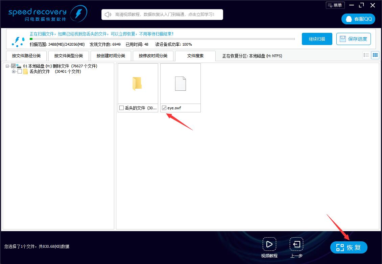Uncheck the eye.swf file checkbox

click(164, 108)
